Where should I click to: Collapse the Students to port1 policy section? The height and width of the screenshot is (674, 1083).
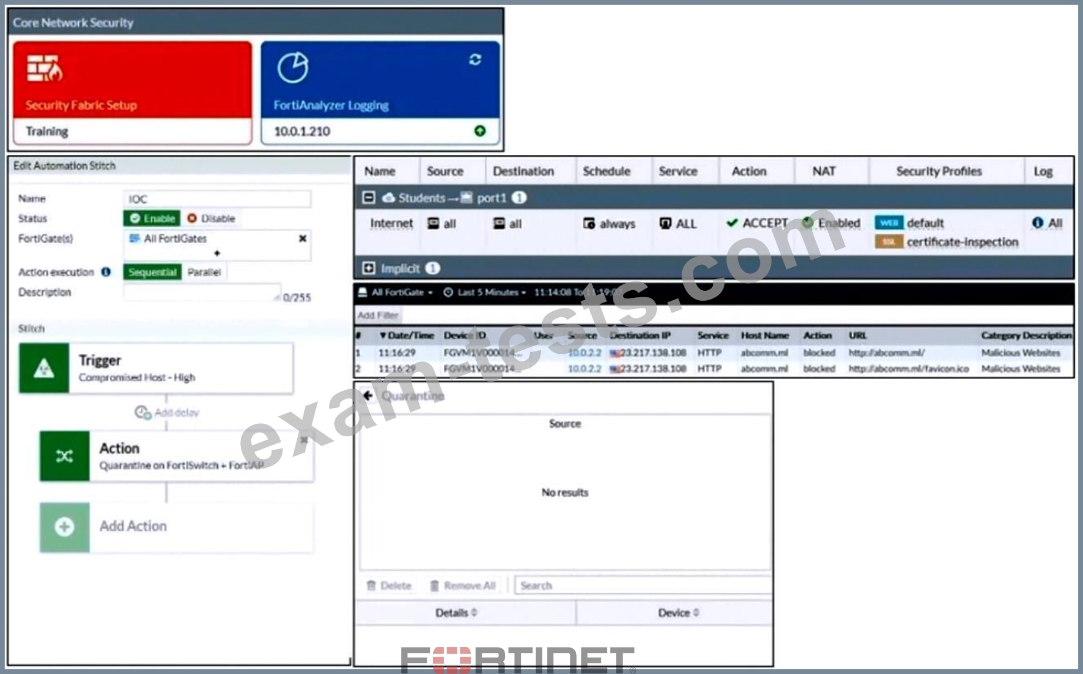coord(368,198)
